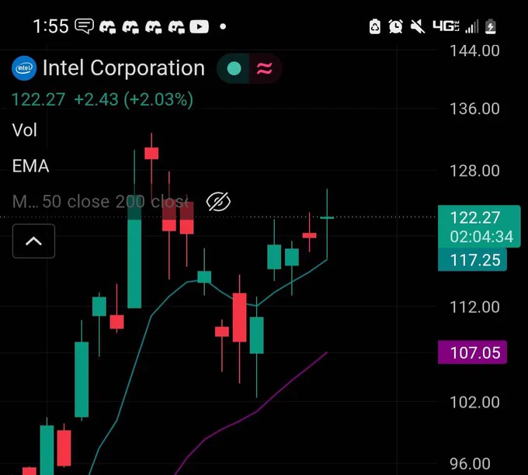This screenshot has width=528, height=475.
Task: Tap the Intel logo icon
Action: pos(24,68)
